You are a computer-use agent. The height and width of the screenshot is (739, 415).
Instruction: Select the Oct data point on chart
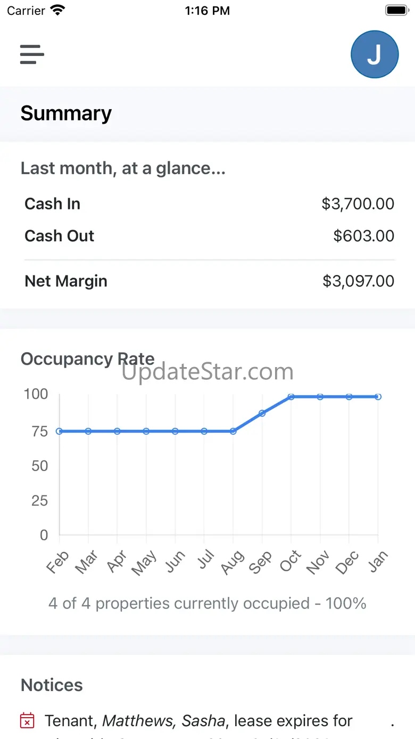[291, 397]
